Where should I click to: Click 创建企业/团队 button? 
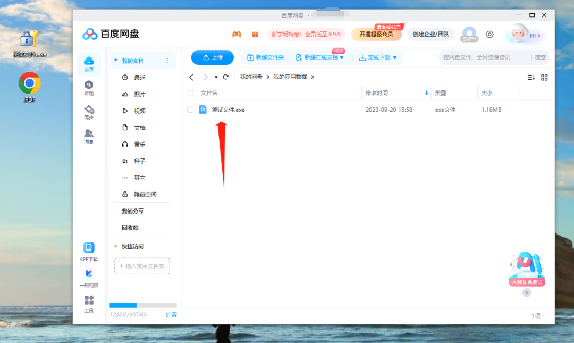click(430, 35)
